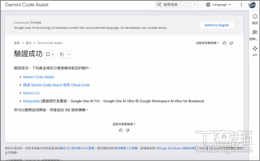Click the top 這對你有幫助嗎？ text

[207, 43]
